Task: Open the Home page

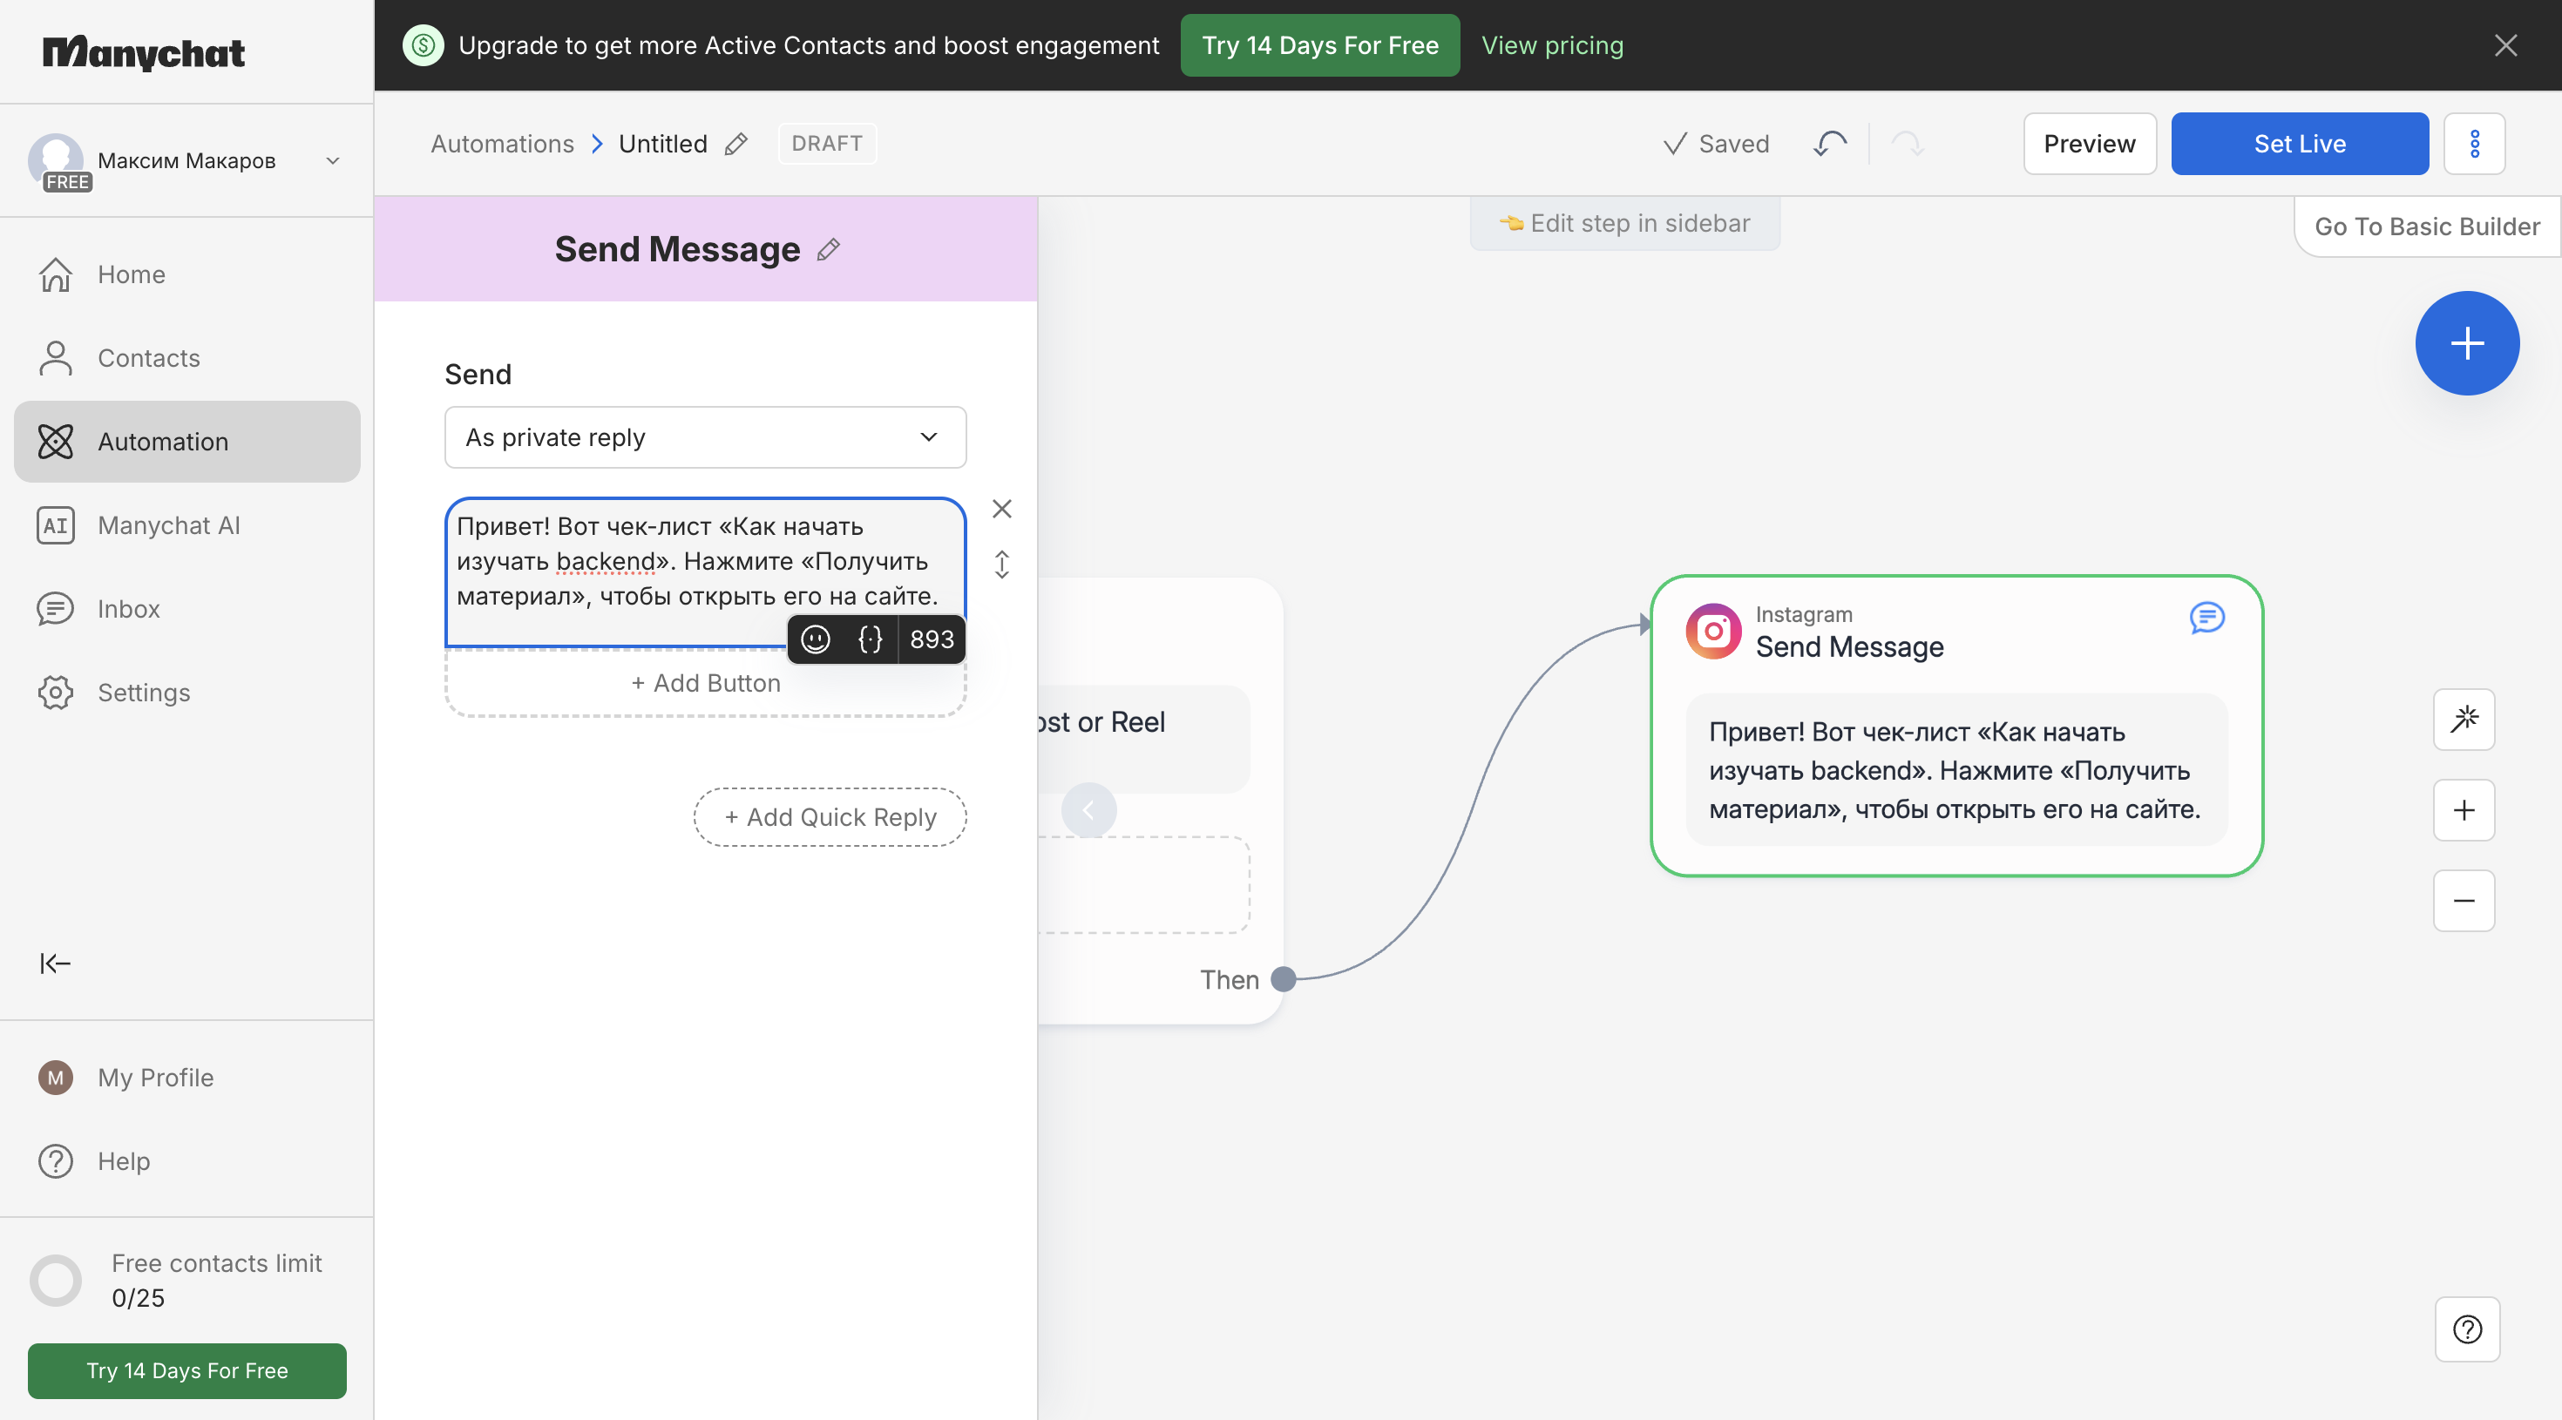Action: click(x=187, y=274)
